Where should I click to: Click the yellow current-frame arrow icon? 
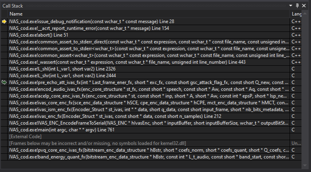click(x=4, y=21)
